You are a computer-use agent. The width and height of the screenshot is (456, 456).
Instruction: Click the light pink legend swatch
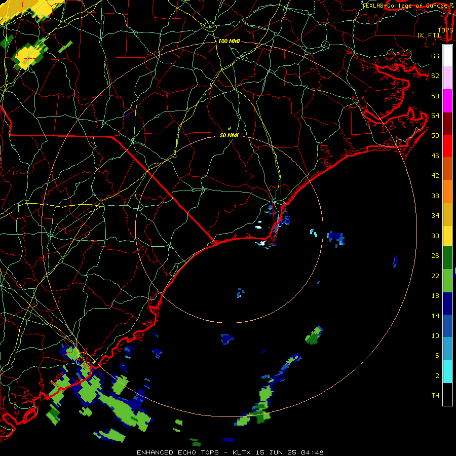coord(447,78)
